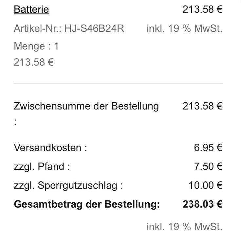Screen dimensions: 241x246
Task: Select the Zwischensumme der Bestellung label
Action: (86, 106)
